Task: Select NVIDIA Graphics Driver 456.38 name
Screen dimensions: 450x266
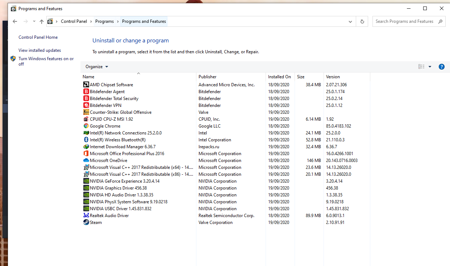Action: 118,188
